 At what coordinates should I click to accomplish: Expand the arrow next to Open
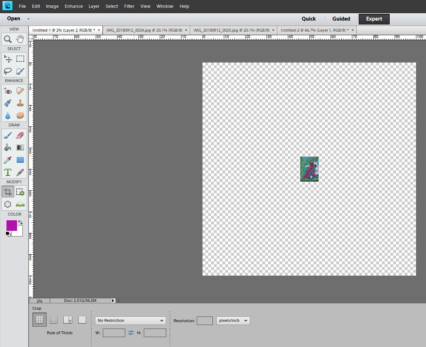pos(28,19)
